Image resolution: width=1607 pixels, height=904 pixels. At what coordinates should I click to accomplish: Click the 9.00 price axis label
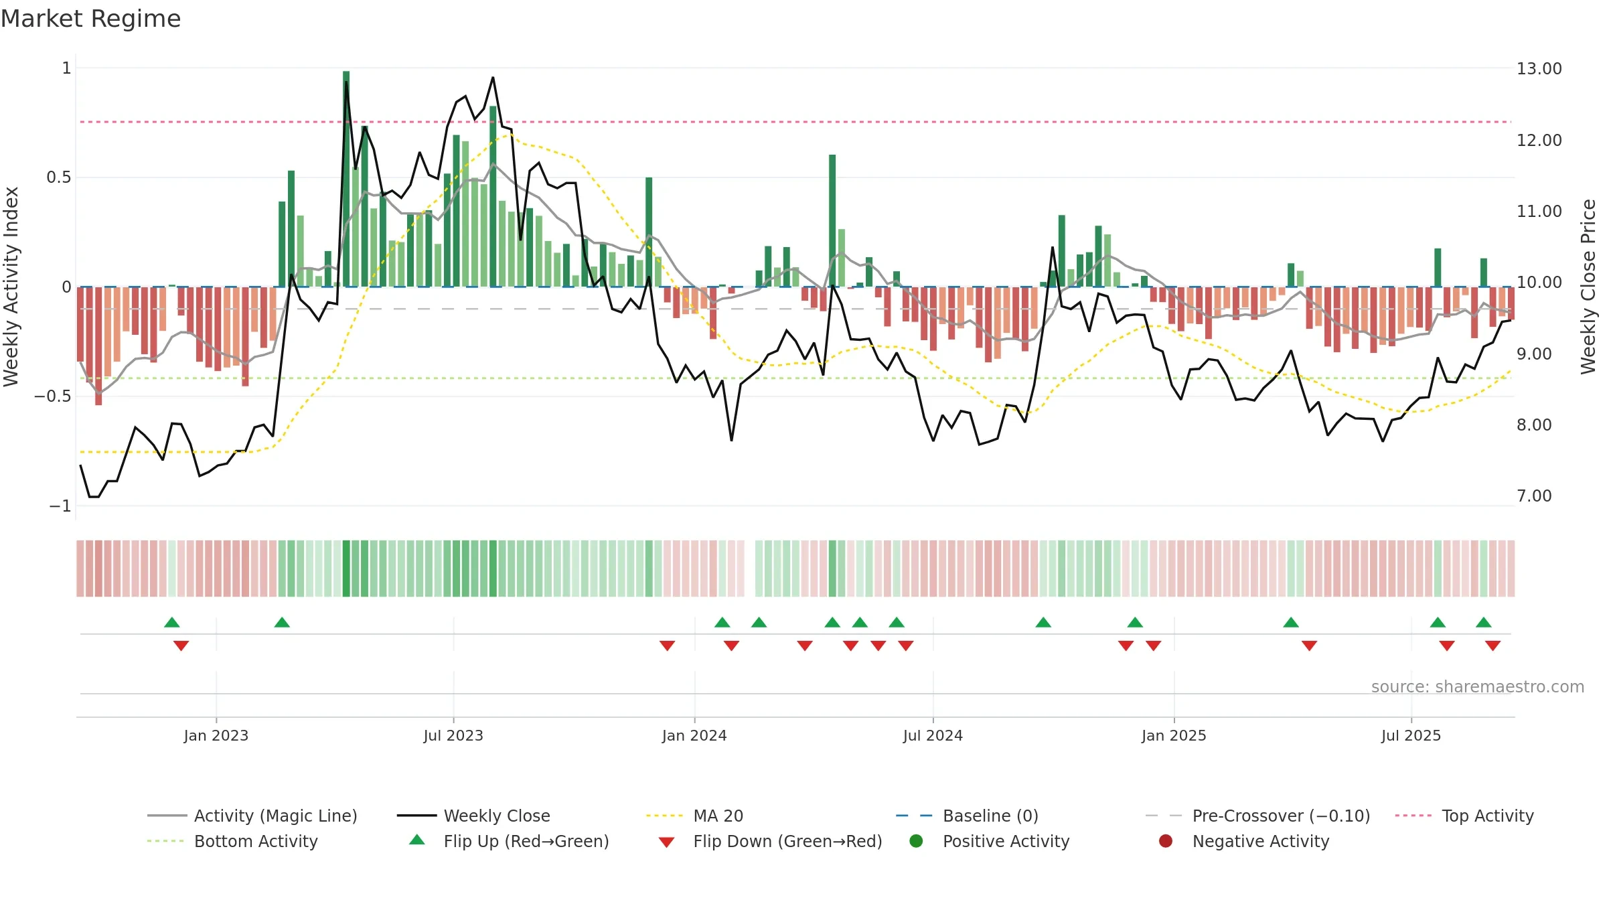[x=1534, y=354]
